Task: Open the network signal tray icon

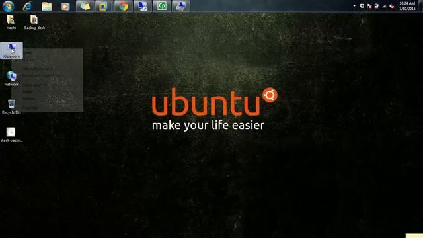Action: point(384,6)
